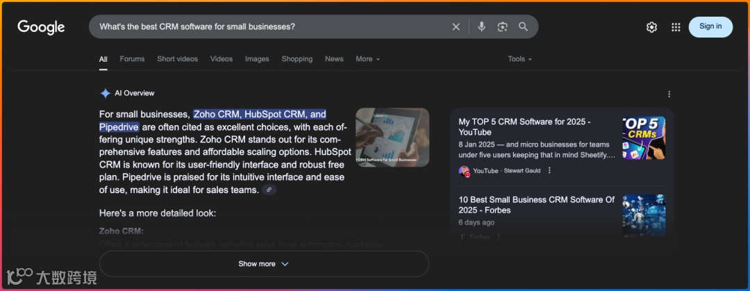Click the 'YouTube · Stewart Gauld' source text
This screenshot has height=291, width=750.
(x=507, y=170)
